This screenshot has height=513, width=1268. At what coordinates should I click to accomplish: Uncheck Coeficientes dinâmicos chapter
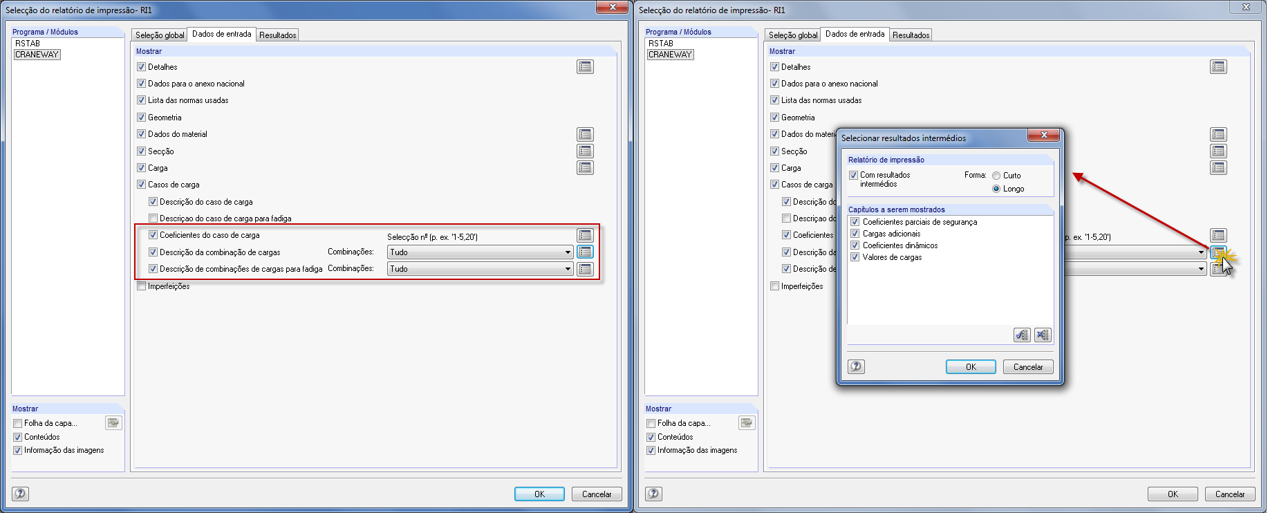pos(855,245)
